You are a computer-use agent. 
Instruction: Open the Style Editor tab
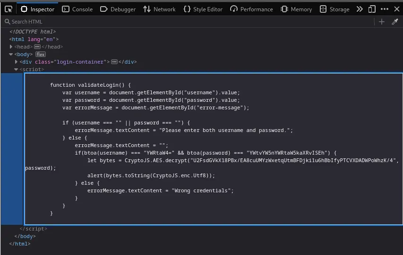point(203,9)
